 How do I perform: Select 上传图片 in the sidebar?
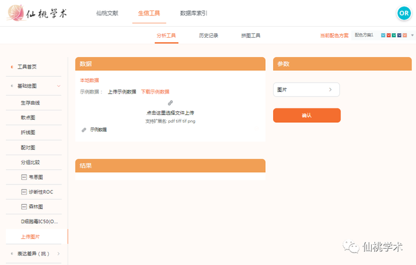tap(31, 236)
